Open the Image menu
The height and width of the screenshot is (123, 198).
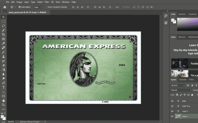[19, 2]
